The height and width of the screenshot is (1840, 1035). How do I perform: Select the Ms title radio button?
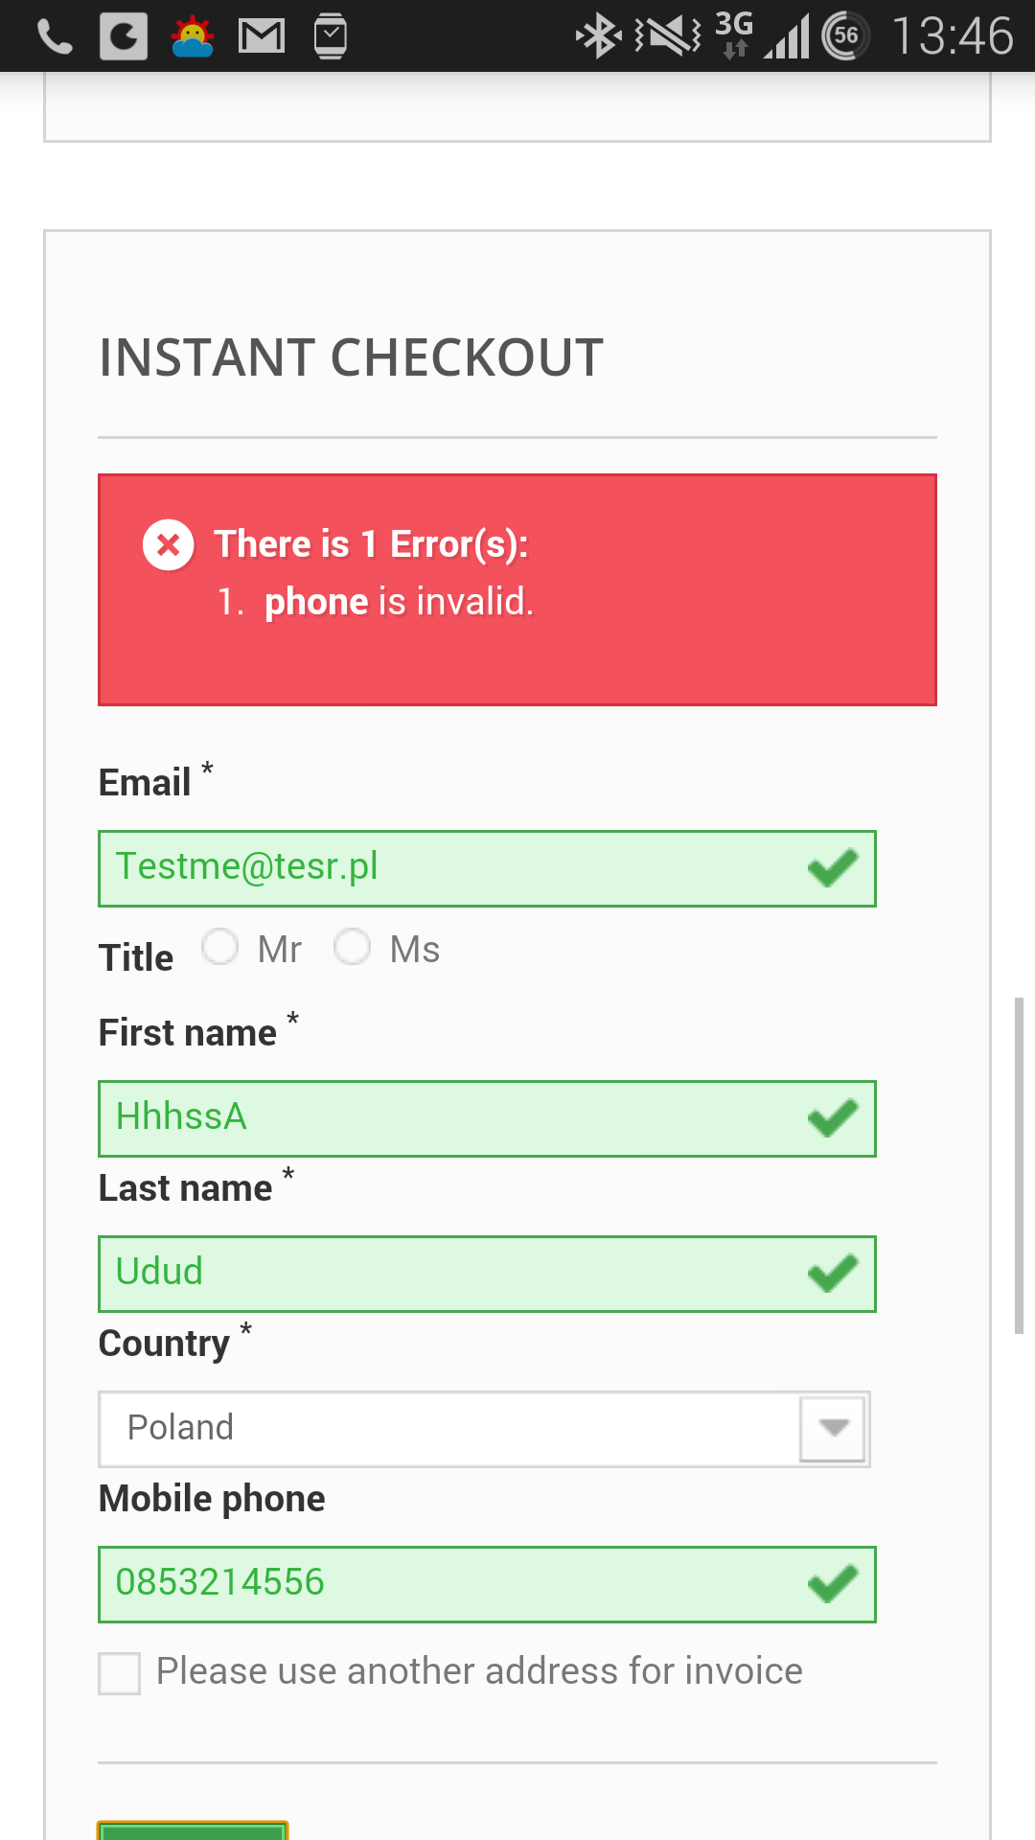pos(353,947)
